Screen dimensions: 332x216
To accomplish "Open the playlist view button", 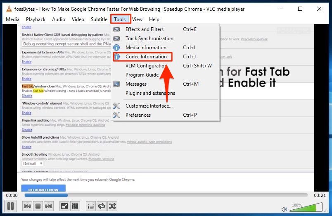I will 91,206.
